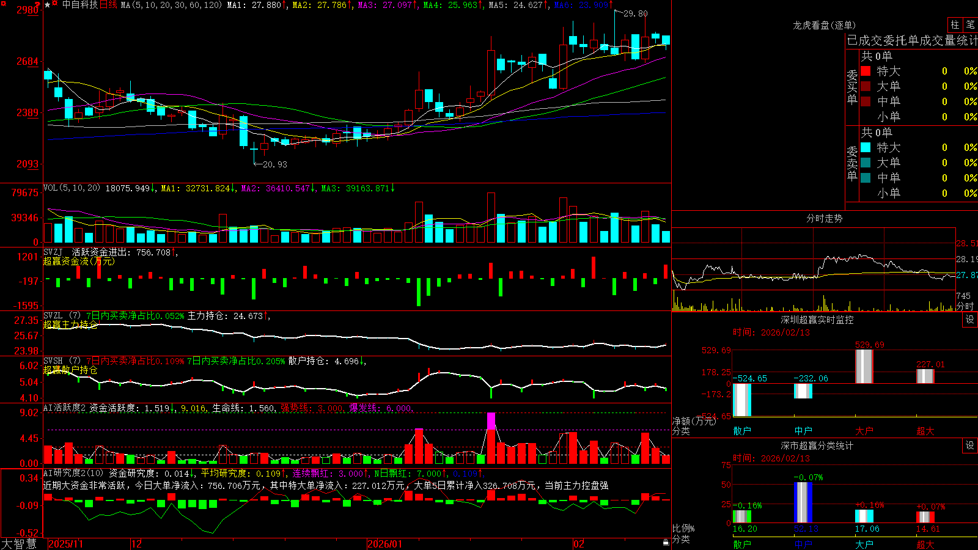
Task: Click the 连续飘红: 3.000 label
Action: click(x=328, y=473)
